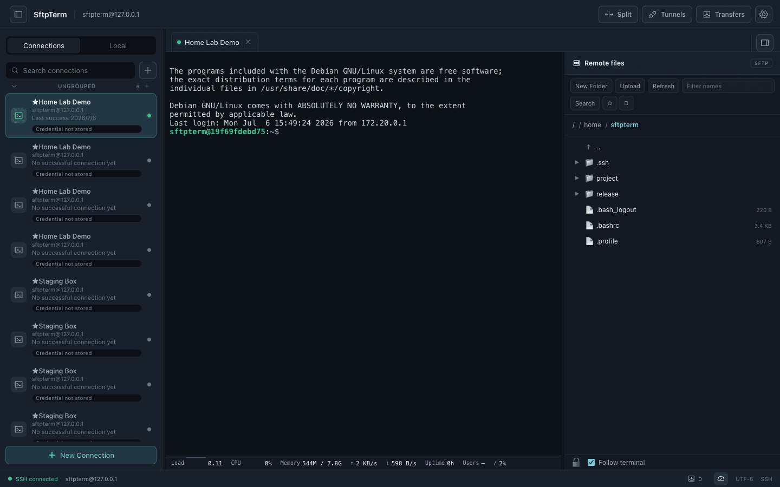
Task: Click the bookmark icon in Remote files toolbar
Action: [x=626, y=103]
